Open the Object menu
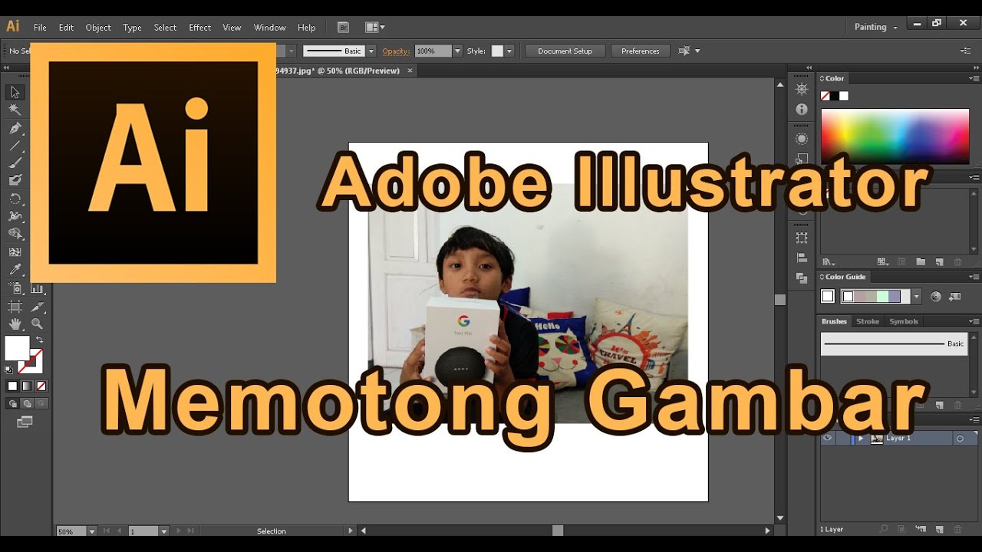This screenshot has width=982, height=552. (98, 28)
